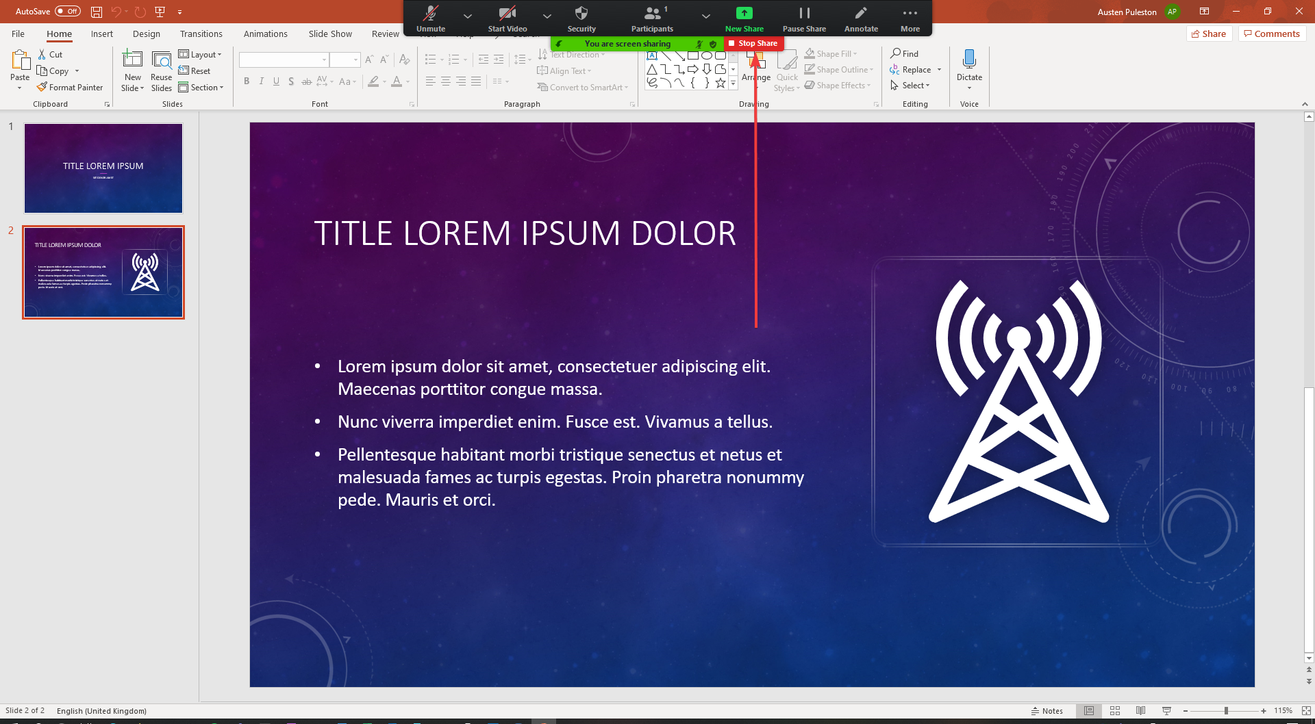The image size is (1315, 724).
Task: Open the Layout dropdown
Action: [x=201, y=55]
